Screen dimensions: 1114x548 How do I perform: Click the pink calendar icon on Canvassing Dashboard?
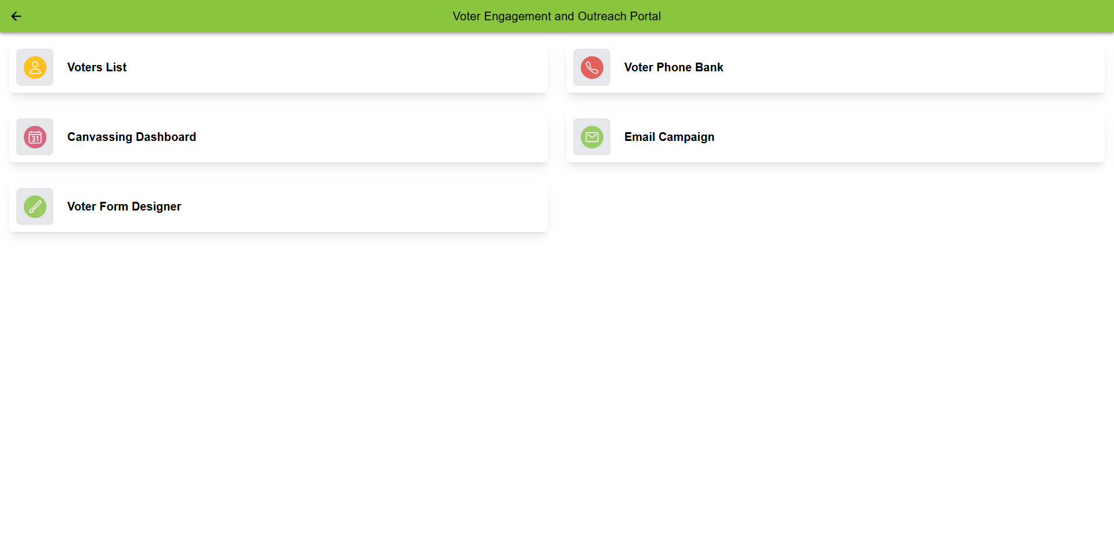click(35, 137)
